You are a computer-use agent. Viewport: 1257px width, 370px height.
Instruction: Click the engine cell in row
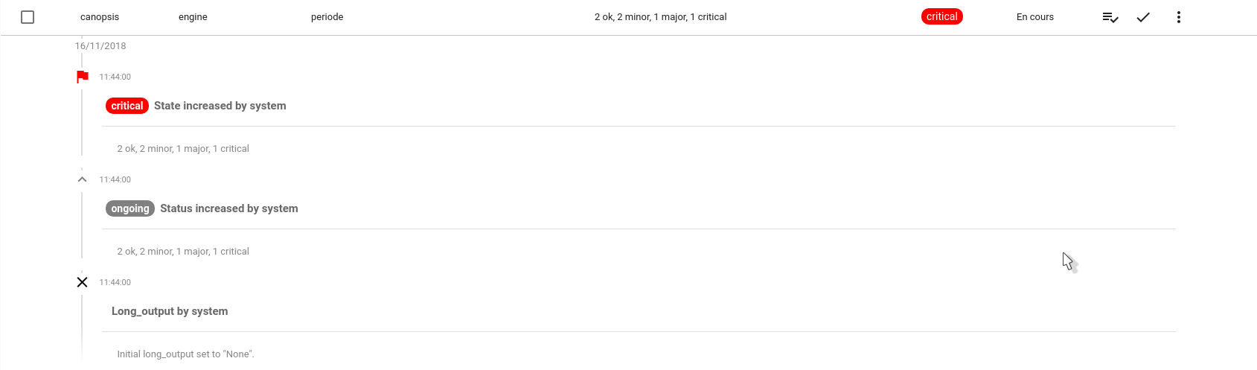(193, 17)
